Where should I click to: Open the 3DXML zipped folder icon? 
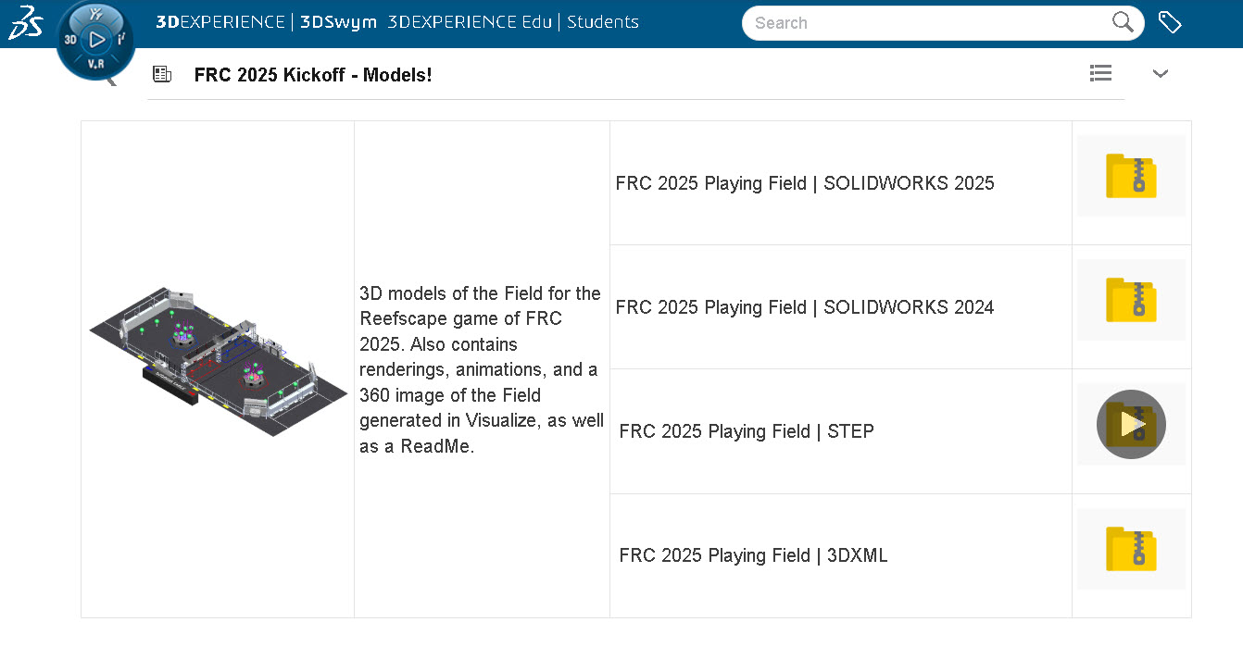[x=1131, y=548]
